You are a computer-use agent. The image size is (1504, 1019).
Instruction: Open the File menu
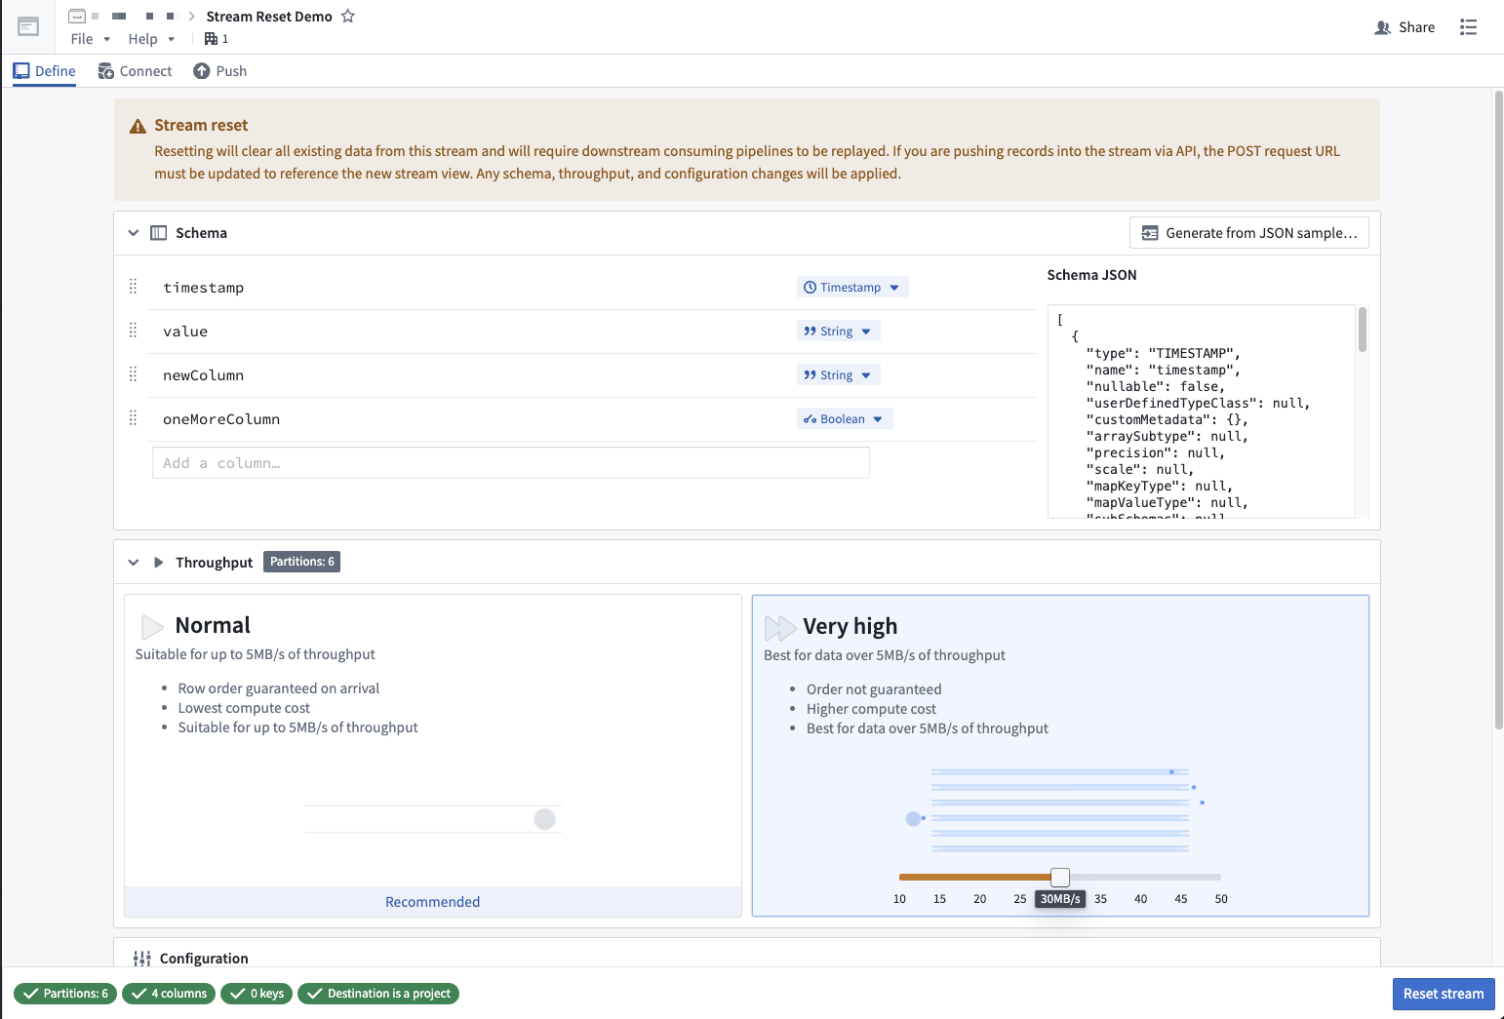pos(90,39)
